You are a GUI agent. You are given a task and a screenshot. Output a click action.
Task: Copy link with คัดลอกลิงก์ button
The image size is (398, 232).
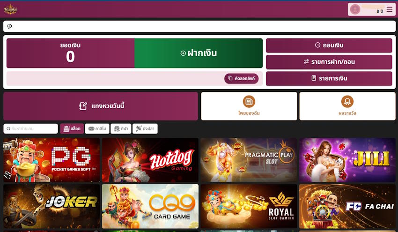point(242,79)
